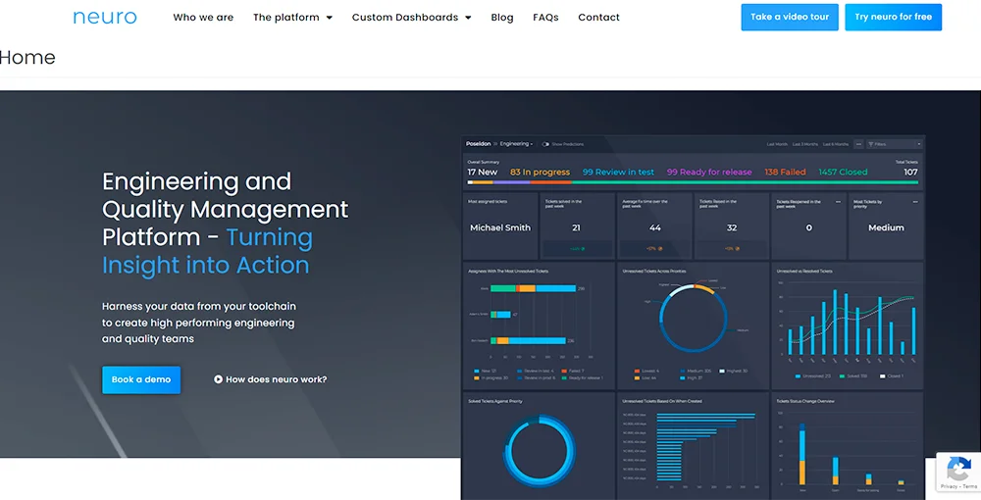Click '1457 Closed' summary text
The height and width of the screenshot is (500, 981).
(x=844, y=172)
